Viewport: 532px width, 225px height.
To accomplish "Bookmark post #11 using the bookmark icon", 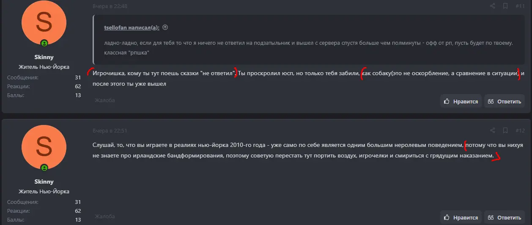I will pyautogui.click(x=505, y=6).
